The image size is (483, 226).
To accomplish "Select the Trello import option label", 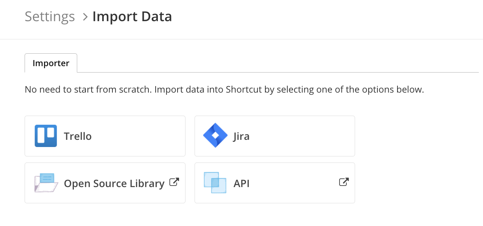I will point(78,136).
